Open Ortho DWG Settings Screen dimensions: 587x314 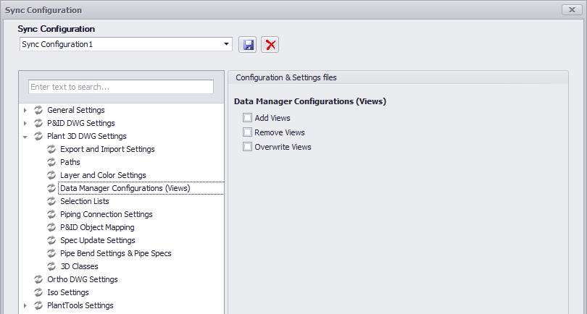83,279
